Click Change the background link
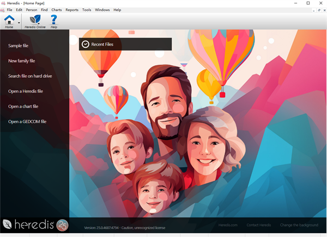Screen dimensions: 327x237 click(299, 225)
